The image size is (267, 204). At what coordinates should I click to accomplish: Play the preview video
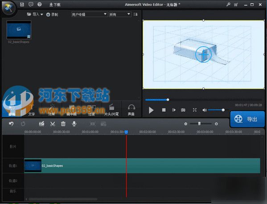click(x=151, y=110)
